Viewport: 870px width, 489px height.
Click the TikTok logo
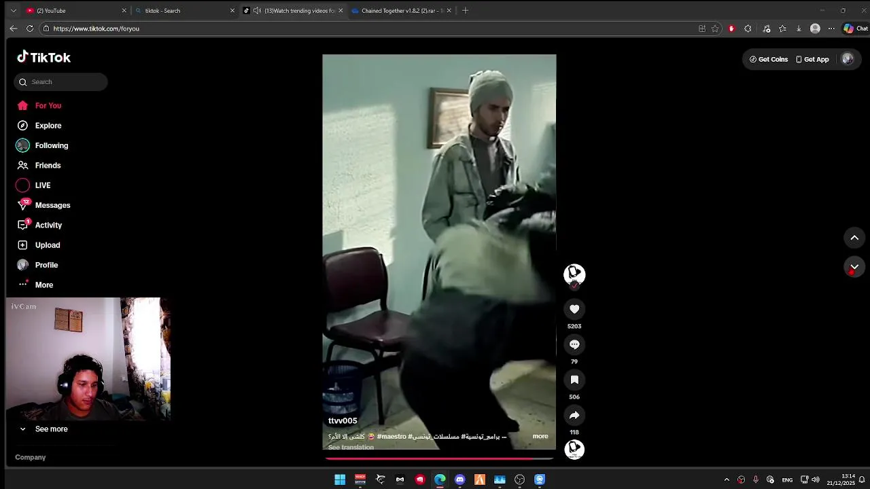43,57
